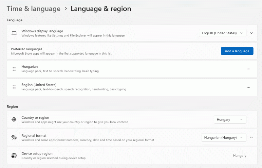The width and height of the screenshot is (262, 168).
Task: Open the Regional format Hungarian (Hungary) dropdown
Action: (224, 138)
